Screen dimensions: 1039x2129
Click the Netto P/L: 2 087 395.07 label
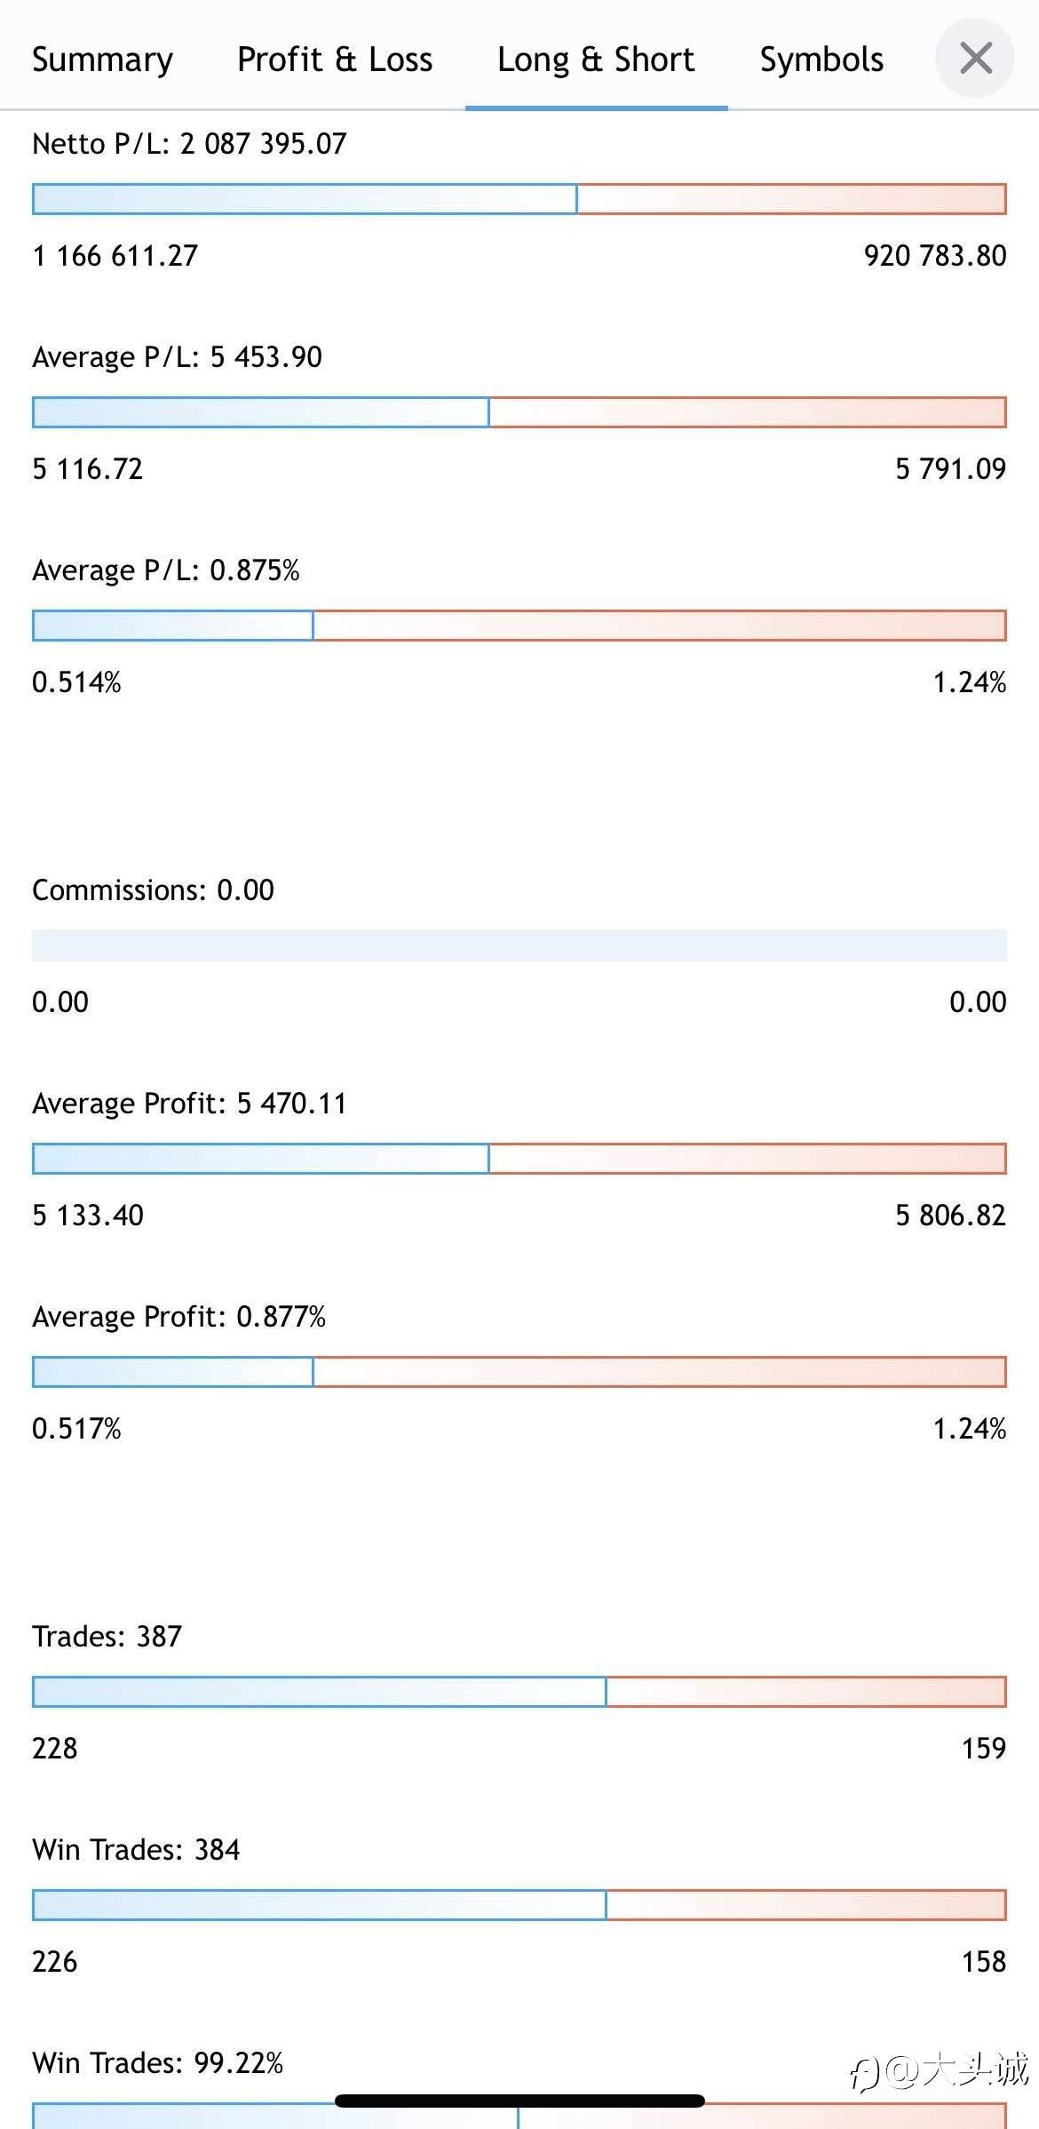[x=189, y=143]
